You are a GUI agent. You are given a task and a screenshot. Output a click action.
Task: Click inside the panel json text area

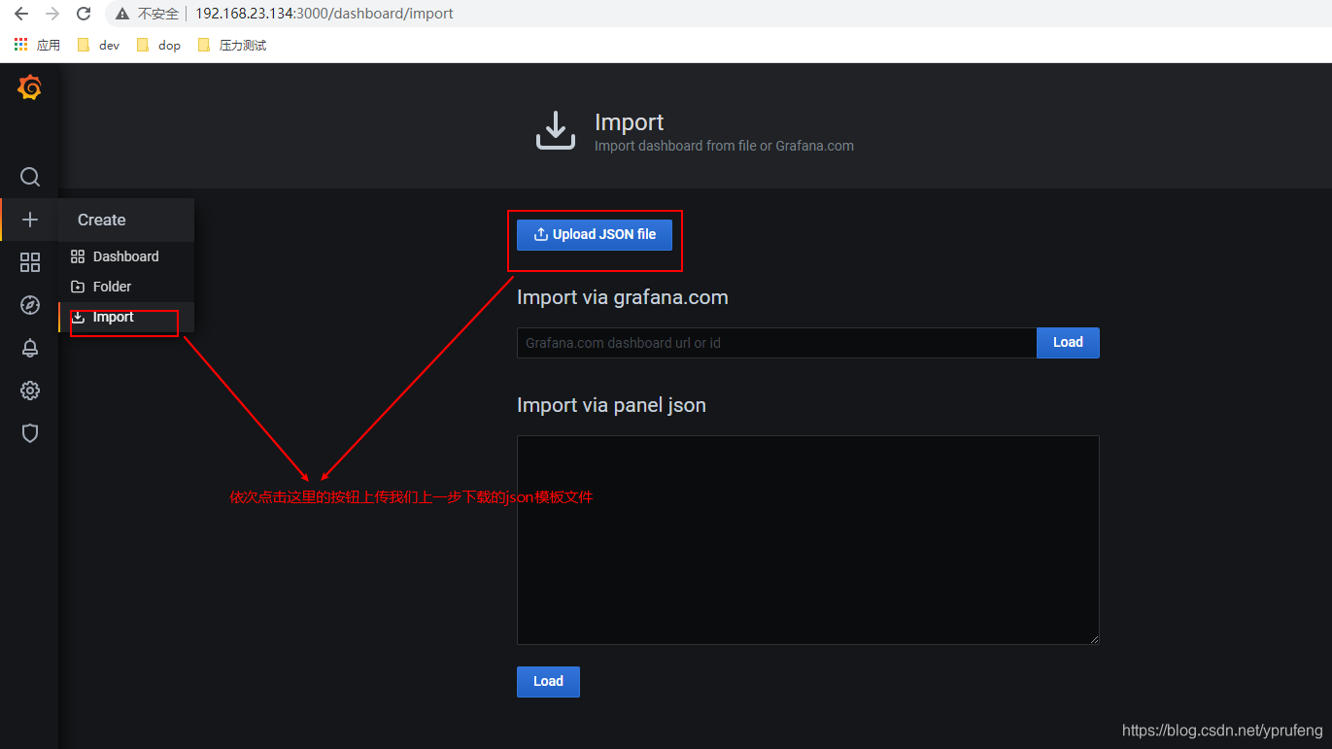click(x=807, y=539)
